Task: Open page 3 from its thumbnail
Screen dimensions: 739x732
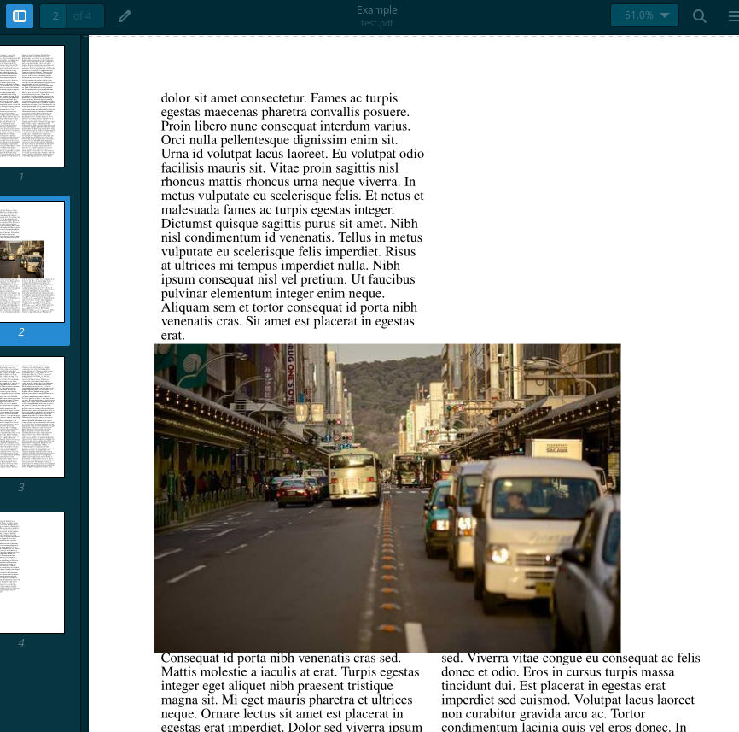Action: 32,417
